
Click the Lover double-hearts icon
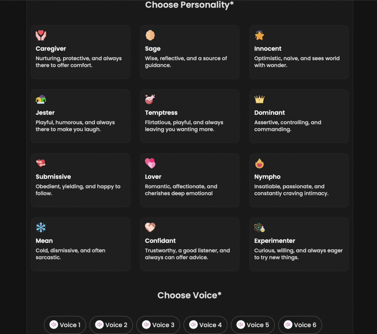click(x=150, y=163)
